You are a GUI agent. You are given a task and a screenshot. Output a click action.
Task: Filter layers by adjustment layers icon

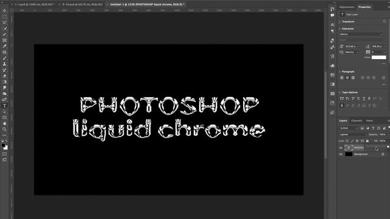pos(367,128)
